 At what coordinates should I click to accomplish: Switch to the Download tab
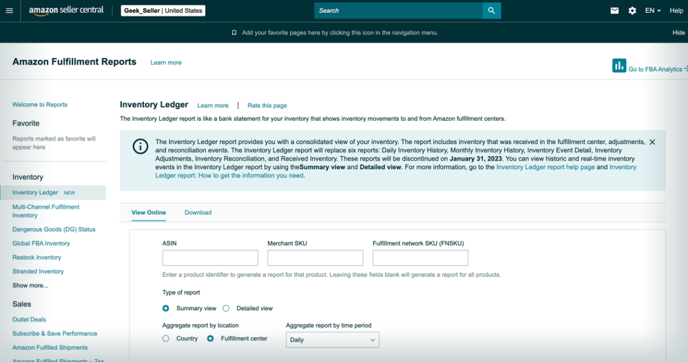(x=199, y=212)
